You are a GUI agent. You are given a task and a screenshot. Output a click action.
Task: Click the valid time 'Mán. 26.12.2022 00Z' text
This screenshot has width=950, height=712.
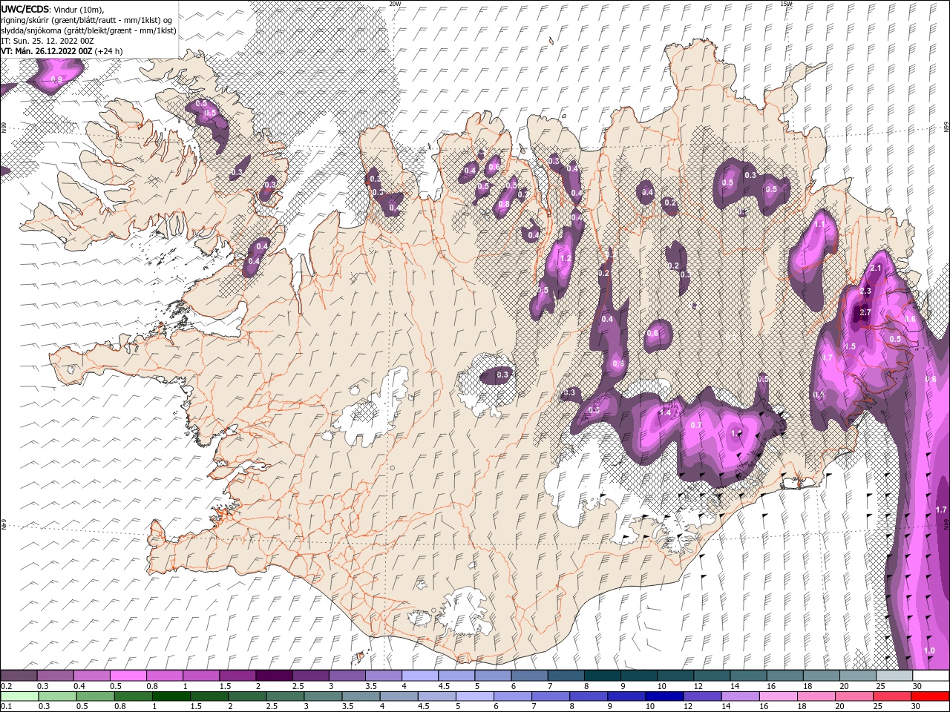[x=53, y=51]
